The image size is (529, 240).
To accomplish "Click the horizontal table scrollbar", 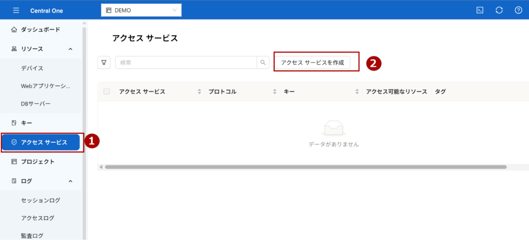I will (x=305, y=167).
